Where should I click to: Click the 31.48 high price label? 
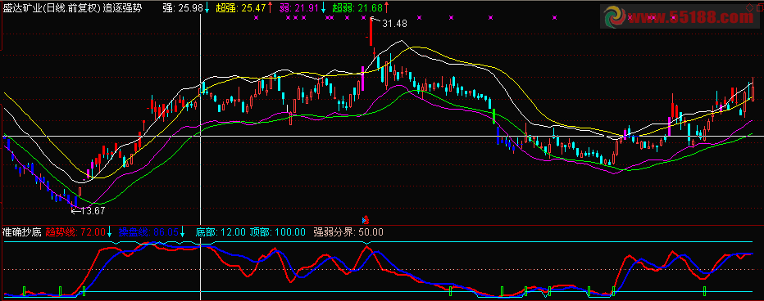click(x=394, y=23)
